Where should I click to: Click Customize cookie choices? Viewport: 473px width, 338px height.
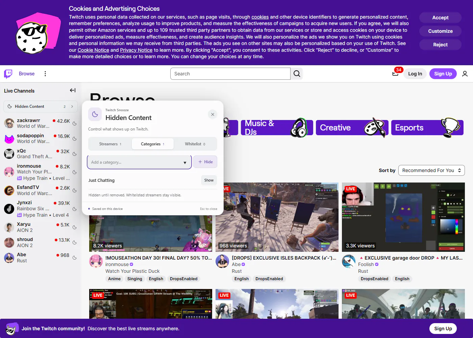tap(440, 31)
